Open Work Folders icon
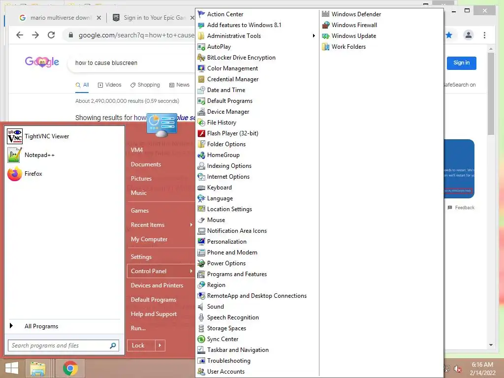504x378 pixels. click(x=326, y=47)
